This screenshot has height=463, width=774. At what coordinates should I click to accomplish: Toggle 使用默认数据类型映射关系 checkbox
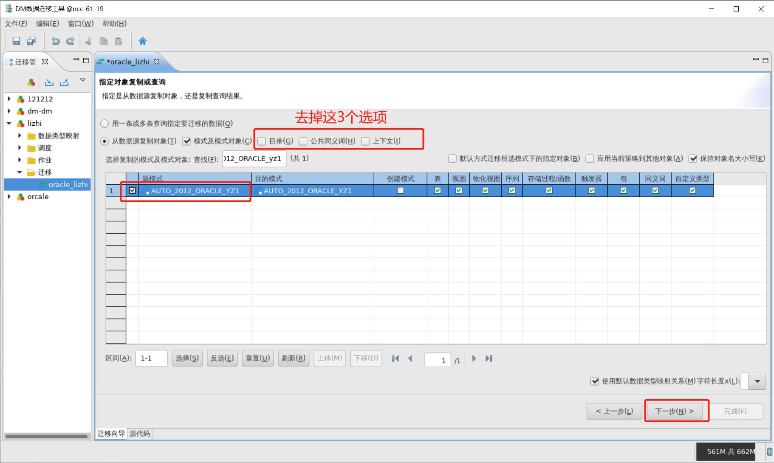595,381
